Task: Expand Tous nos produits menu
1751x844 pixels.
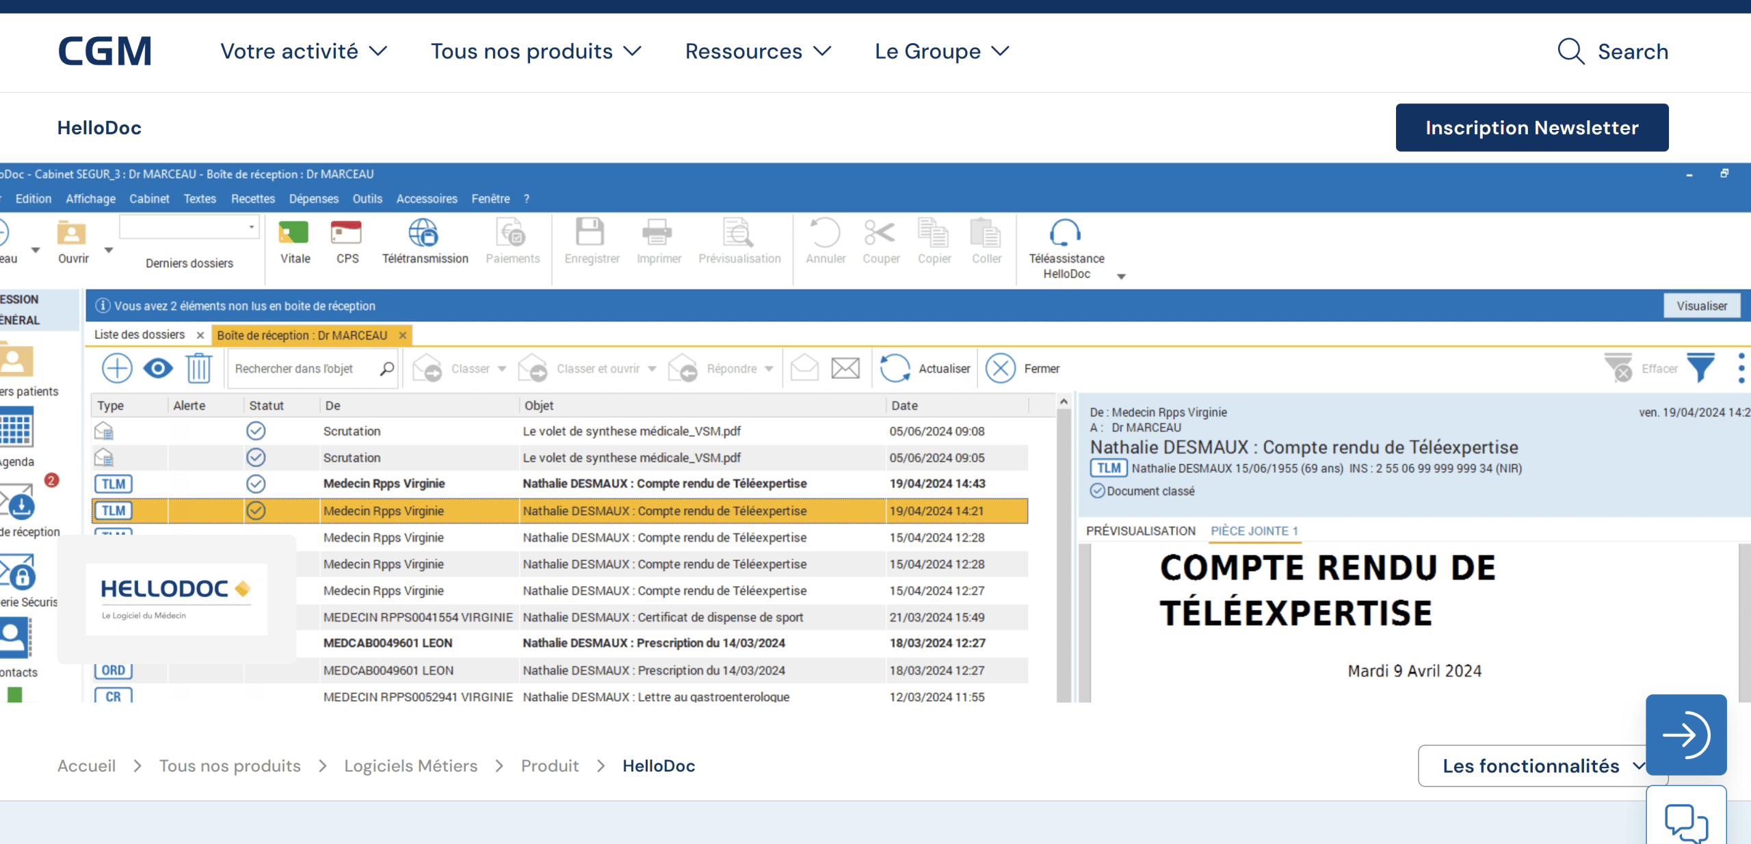Action: click(536, 51)
